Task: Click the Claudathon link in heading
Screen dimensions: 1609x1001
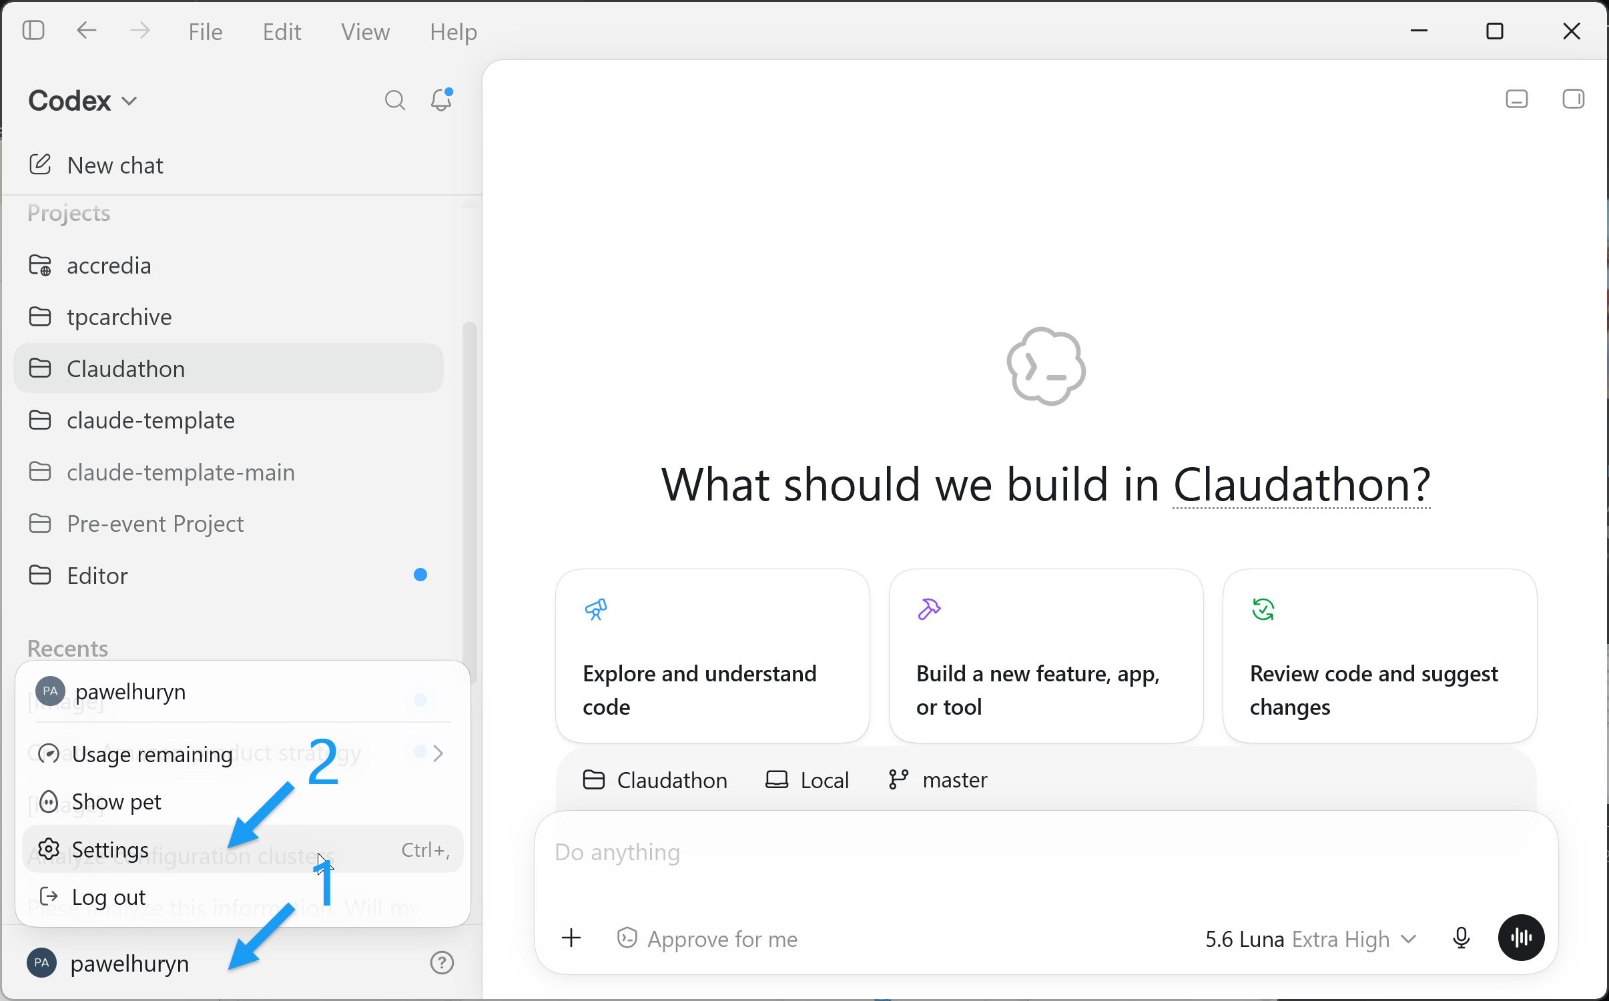Action: pyautogui.click(x=1301, y=484)
